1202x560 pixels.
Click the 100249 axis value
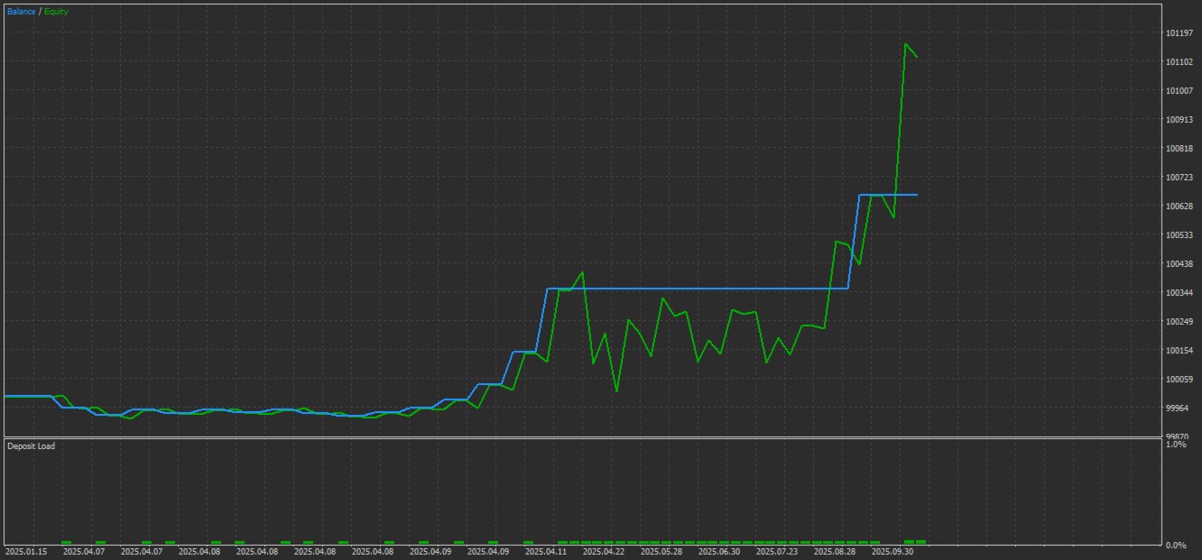click(1179, 322)
